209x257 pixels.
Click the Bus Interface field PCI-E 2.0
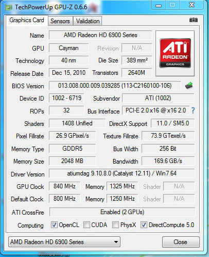[155, 110]
